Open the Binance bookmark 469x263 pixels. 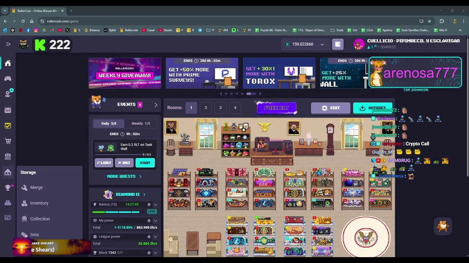pyautogui.click(x=92, y=30)
